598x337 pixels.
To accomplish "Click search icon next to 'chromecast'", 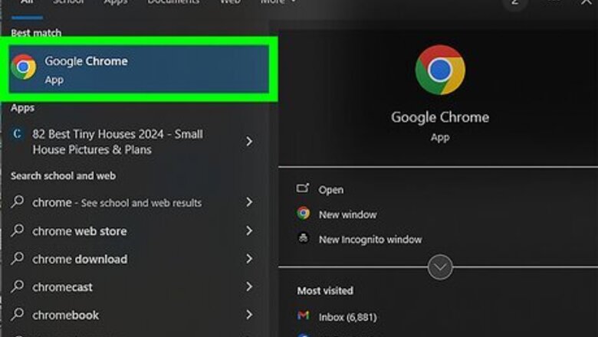I will point(18,286).
